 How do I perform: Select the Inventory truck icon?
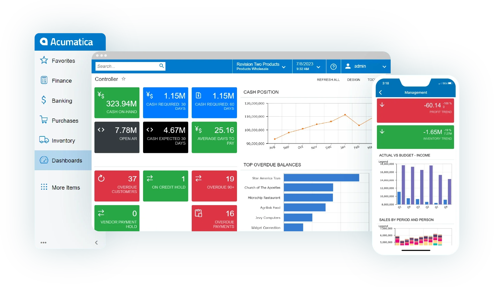[44, 140]
